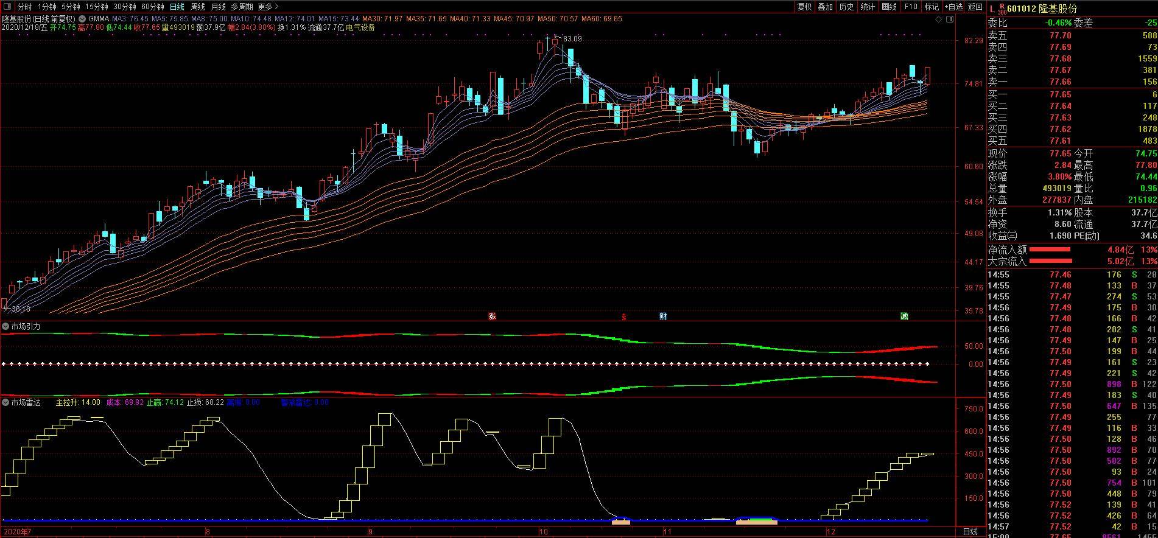Screen dimensions: 1158x538
Task: Select the 30分钟 timeframe tab
Action: [x=125, y=7]
